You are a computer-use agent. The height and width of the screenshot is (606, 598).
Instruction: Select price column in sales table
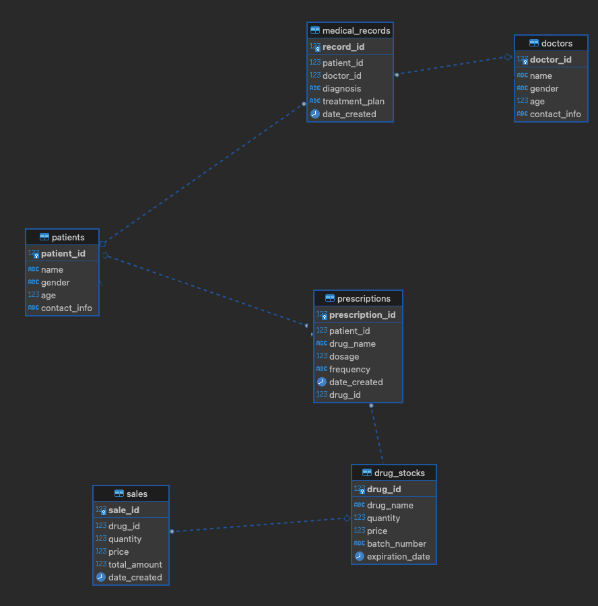(131, 551)
